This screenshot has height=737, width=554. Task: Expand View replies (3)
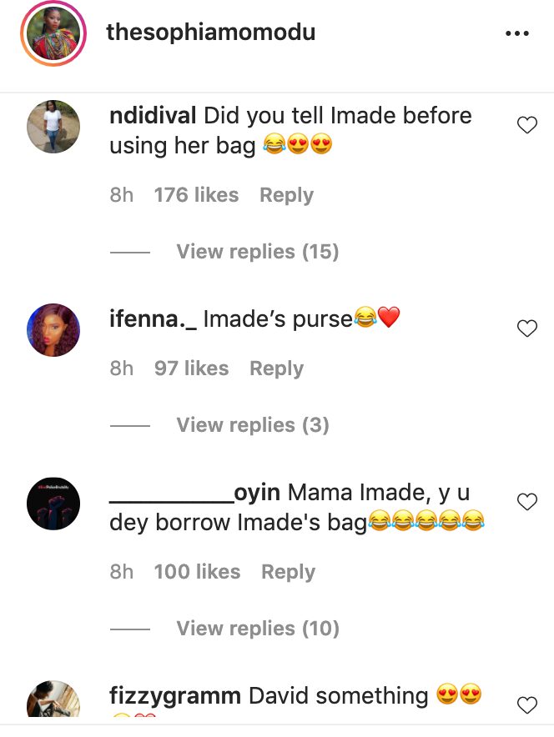point(253,425)
